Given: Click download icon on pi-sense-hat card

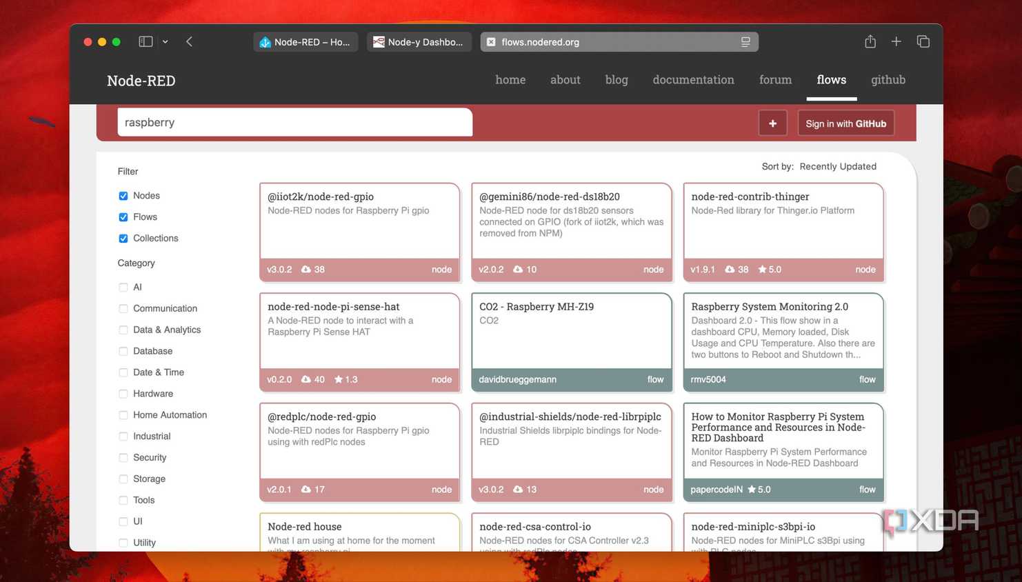Looking at the screenshot, I should pyautogui.click(x=306, y=379).
